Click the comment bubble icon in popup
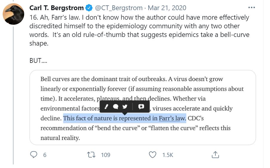Viewport: 270px width, 168px height. 116,107
